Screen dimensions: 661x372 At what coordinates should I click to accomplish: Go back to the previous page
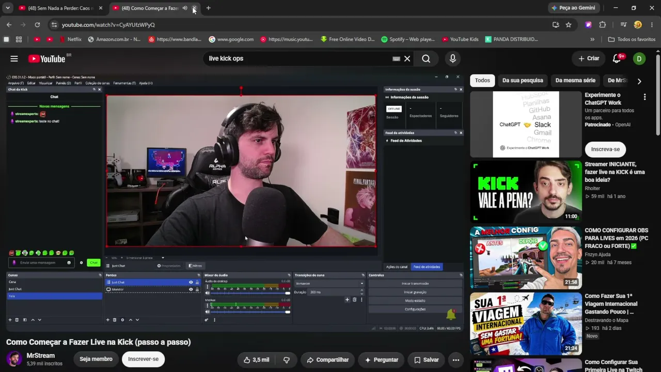pos(9,25)
